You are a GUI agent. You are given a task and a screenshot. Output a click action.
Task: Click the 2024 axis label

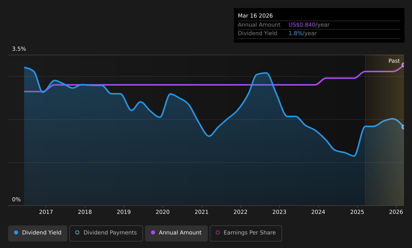[x=318, y=212]
